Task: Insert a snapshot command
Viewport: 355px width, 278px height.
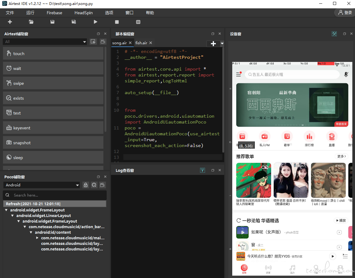Action: point(53,142)
